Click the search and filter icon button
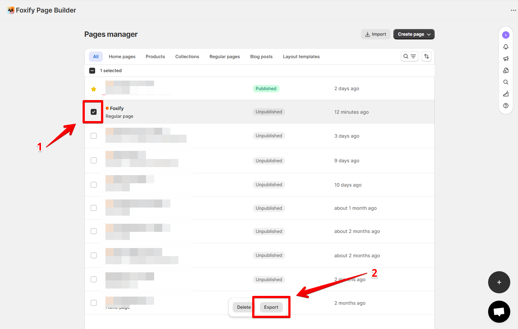518x329 pixels. [410, 56]
